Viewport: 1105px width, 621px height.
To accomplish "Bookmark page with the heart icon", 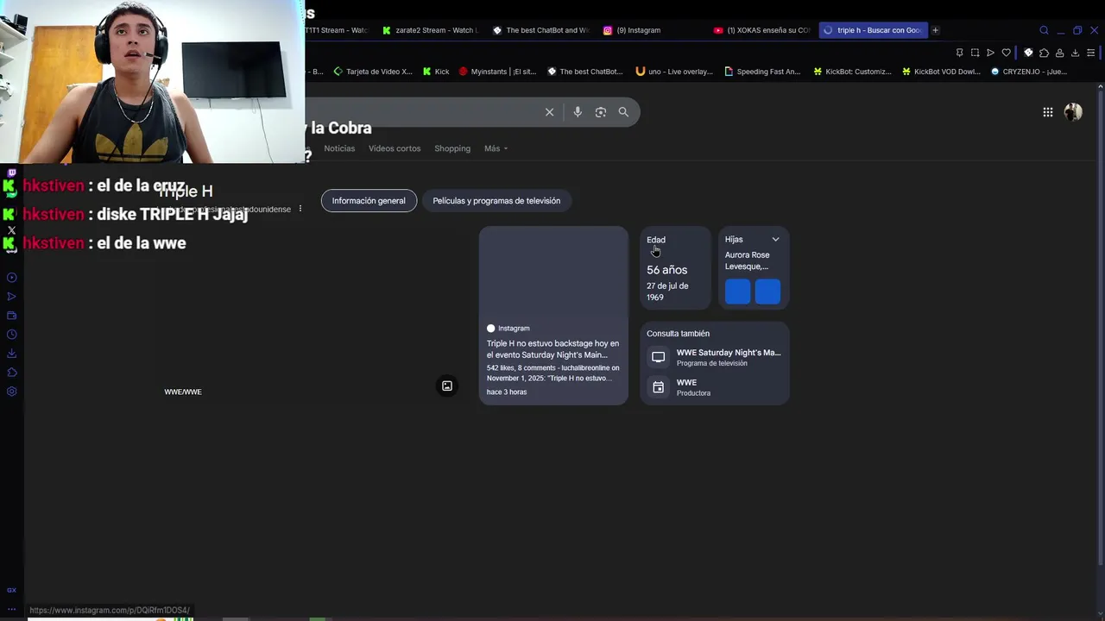I will 1006,53.
